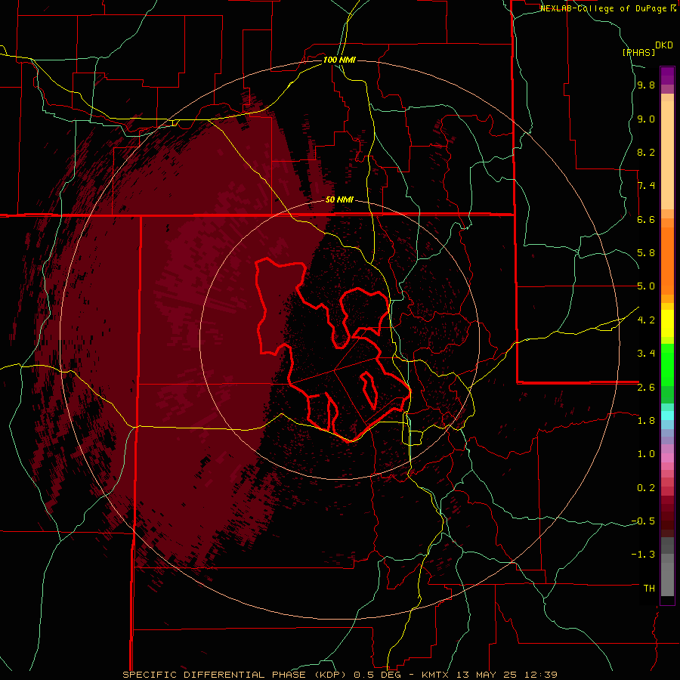Viewport: 680px width, 680px height.
Task: Select the dark orange color bar segment
Action: click(x=667, y=261)
